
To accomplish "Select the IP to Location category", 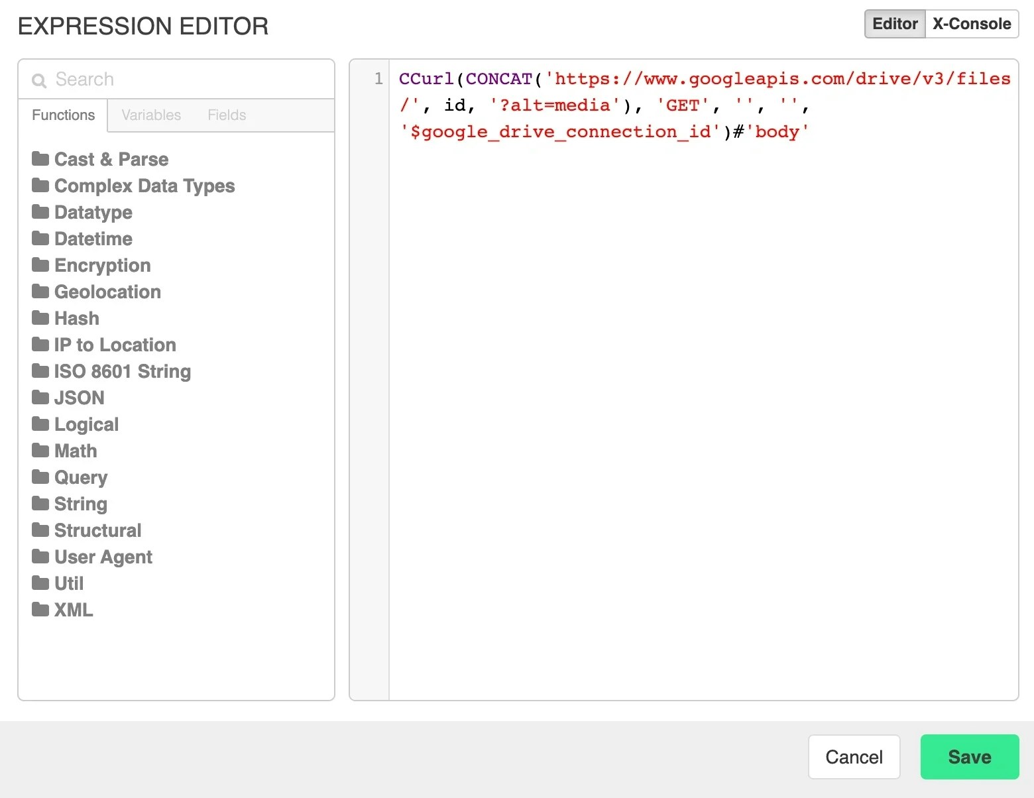I will pyautogui.click(x=114, y=345).
